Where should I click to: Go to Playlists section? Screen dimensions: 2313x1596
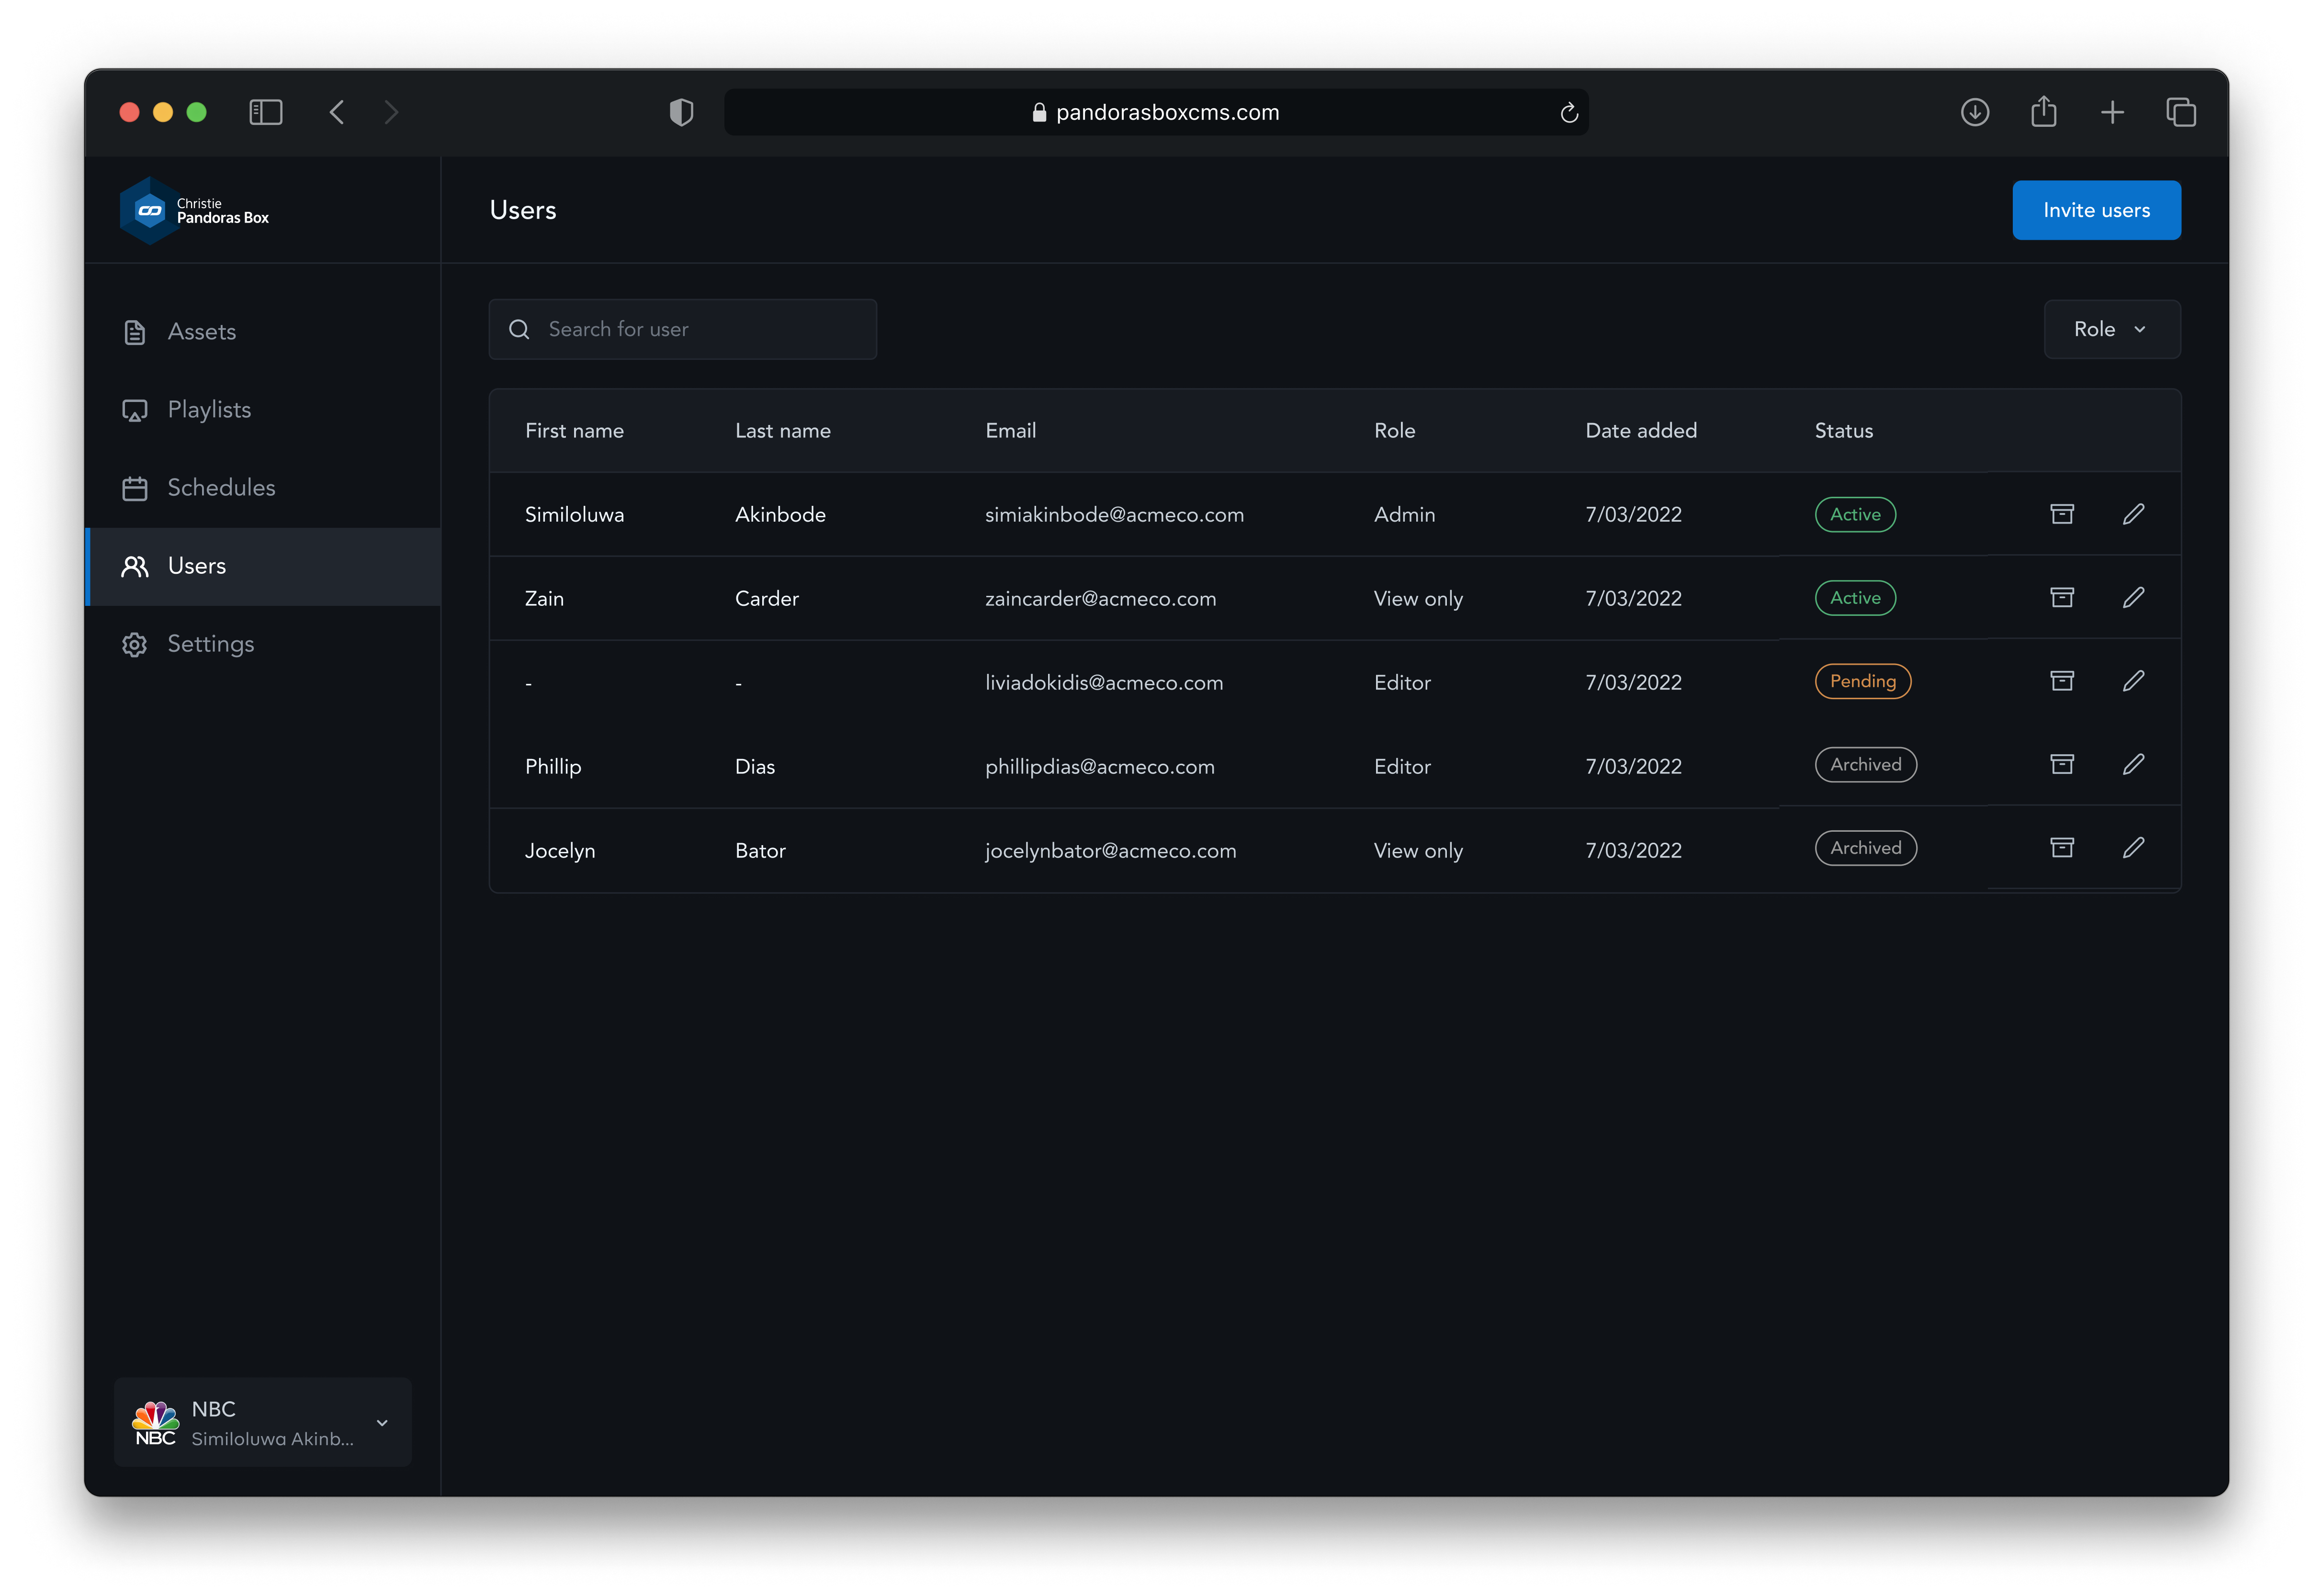coord(208,410)
